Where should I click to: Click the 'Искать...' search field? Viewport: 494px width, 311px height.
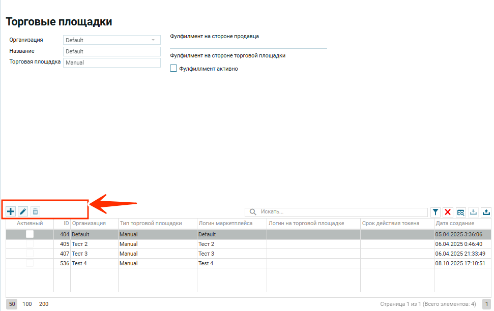341,211
